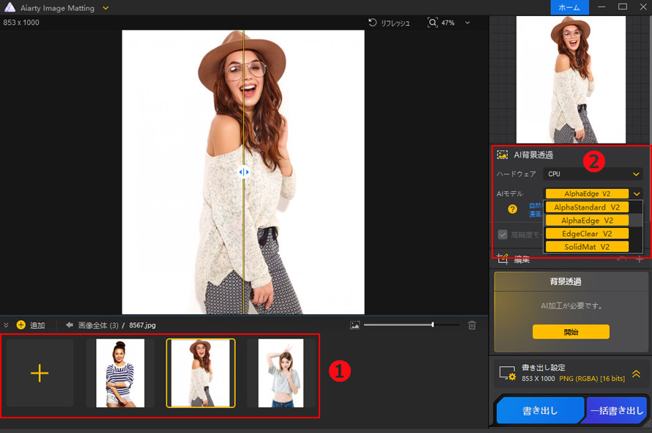This screenshot has width=652, height=433.
Task: Click the 一括書き出し batch export button
Action: 617,411
